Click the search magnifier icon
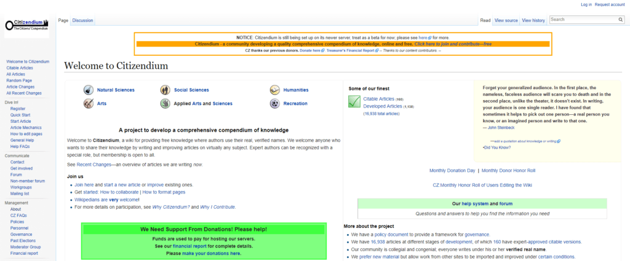 pyautogui.click(x=620, y=20)
